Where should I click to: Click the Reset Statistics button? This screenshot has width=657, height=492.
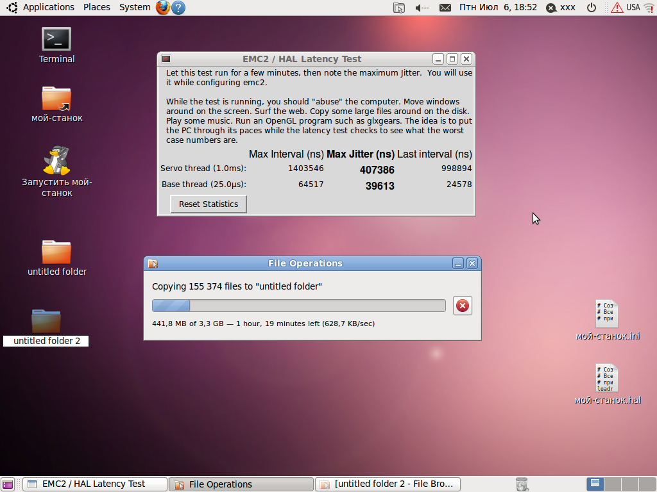pos(209,204)
